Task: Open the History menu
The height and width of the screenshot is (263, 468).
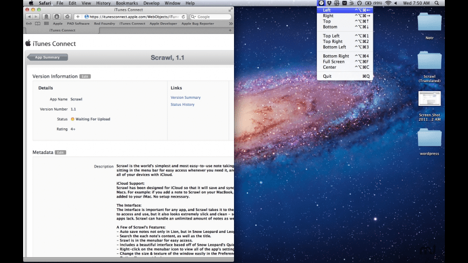Action: [103, 3]
